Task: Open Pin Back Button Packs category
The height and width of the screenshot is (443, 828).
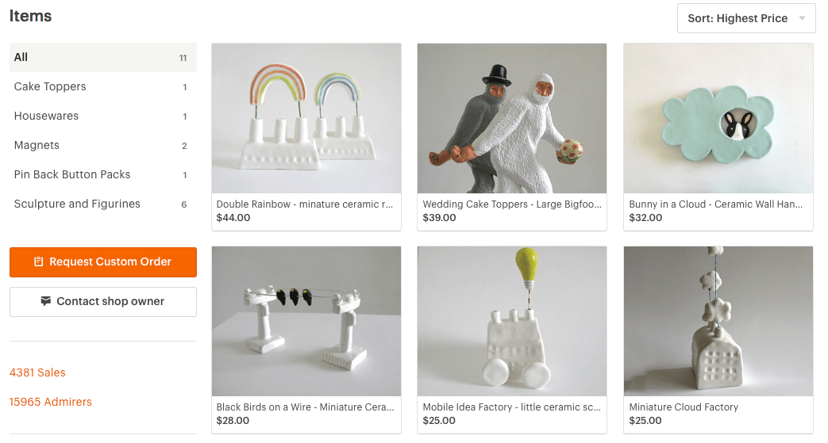Action: pos(103,174)
